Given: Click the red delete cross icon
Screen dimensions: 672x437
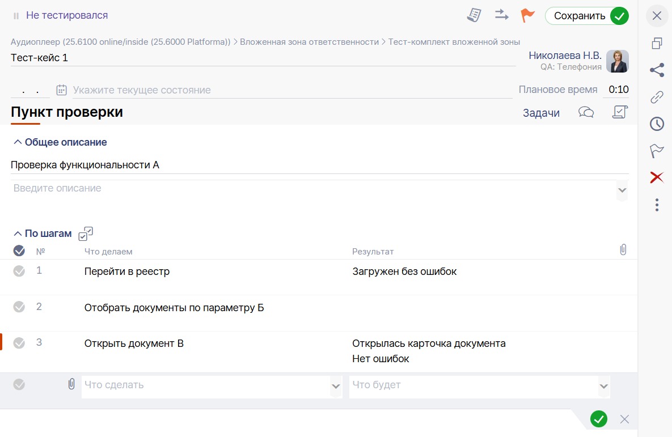Looking at the screenshot, I should [x=657, y=178].
